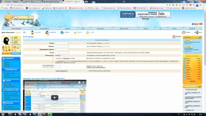Click the РЕКЛАМА НА САЙТЕ section icon

(4, 90)
